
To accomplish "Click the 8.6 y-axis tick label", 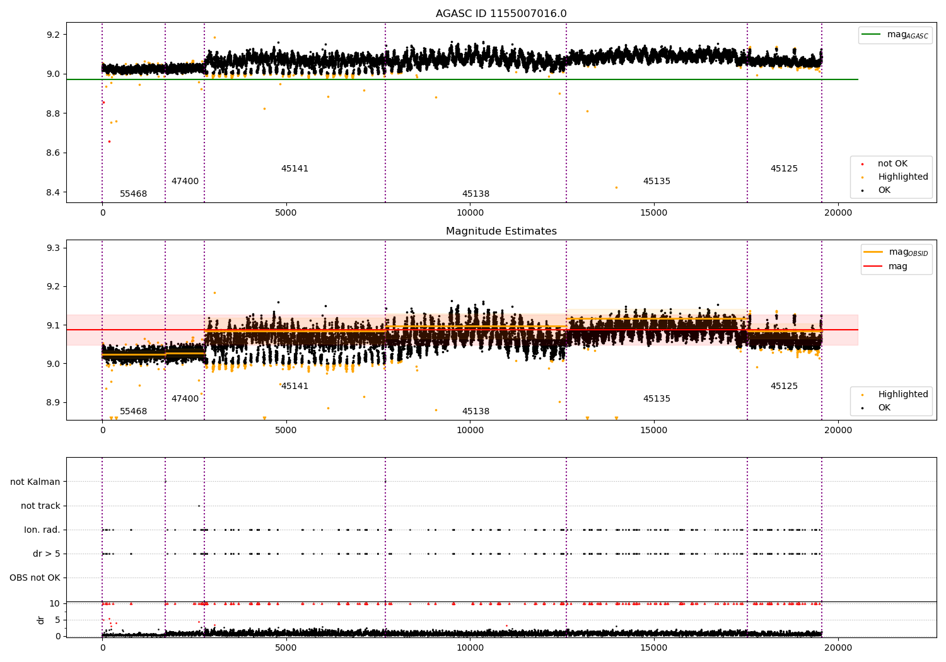I will coord(54,153).
